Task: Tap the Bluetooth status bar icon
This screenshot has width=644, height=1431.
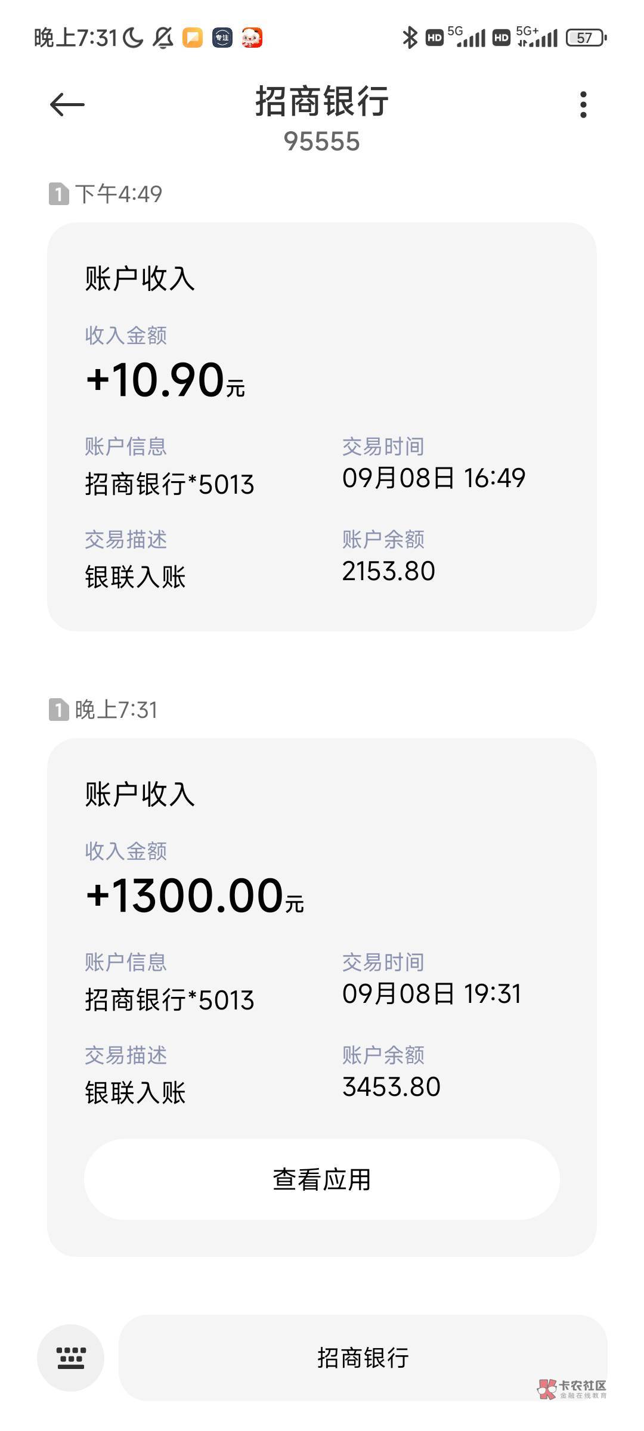Action: pyautogui.click(x=409, y=38)
